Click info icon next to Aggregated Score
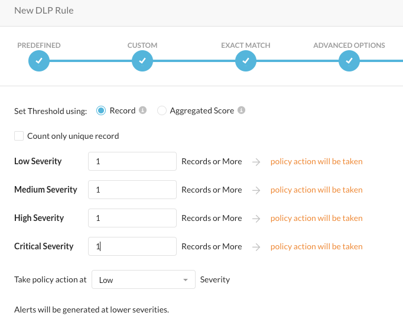This screenshot has height=319, width=403. pyautogui.click(x=242, y=110)
